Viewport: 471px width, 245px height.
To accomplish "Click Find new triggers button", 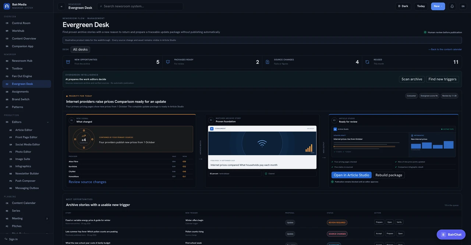I will click(442, 79).
